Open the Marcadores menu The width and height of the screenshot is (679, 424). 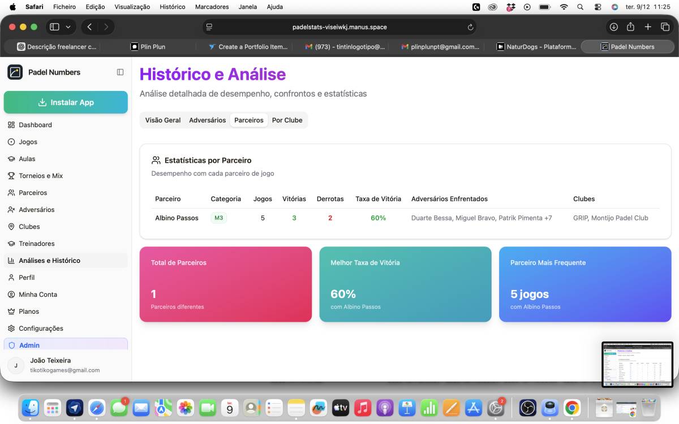coord(212,7)
